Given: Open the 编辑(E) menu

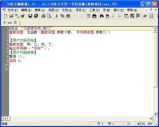Looking at the screenshot, I should tap(26, 10).
